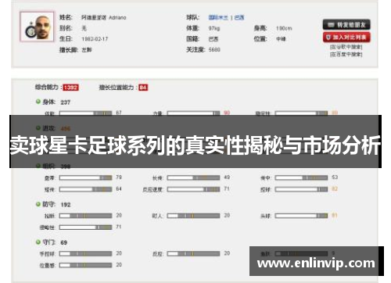Click the player name text Adriano
The height and width of the screenshot is (283, 391).
click(117, 18)
